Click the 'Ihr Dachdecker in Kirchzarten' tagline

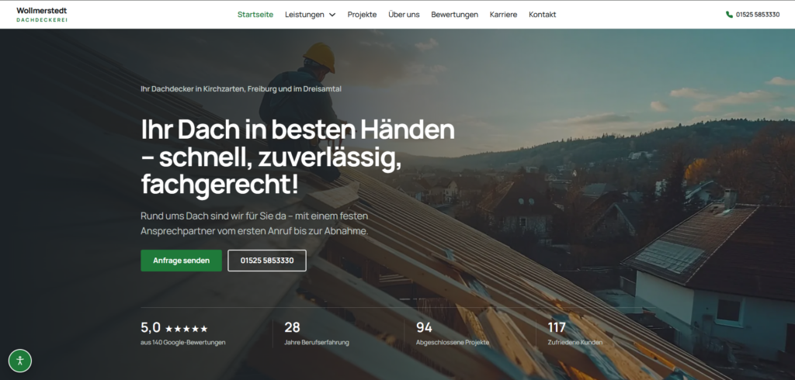pyautogui.click(x=241, y=88)
